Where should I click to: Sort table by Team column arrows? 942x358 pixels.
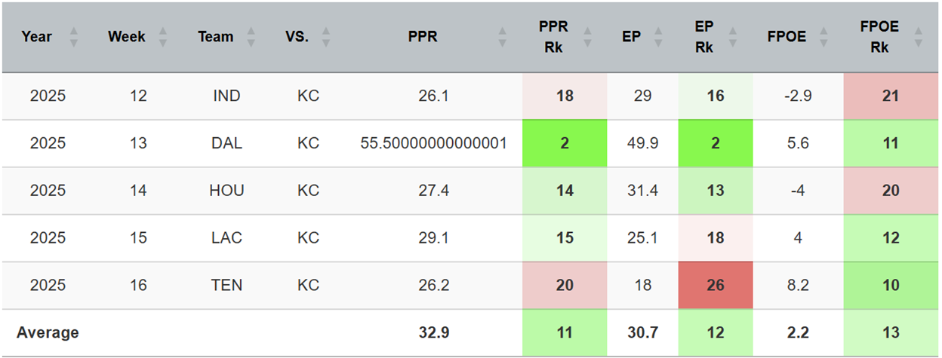point(251,37)
